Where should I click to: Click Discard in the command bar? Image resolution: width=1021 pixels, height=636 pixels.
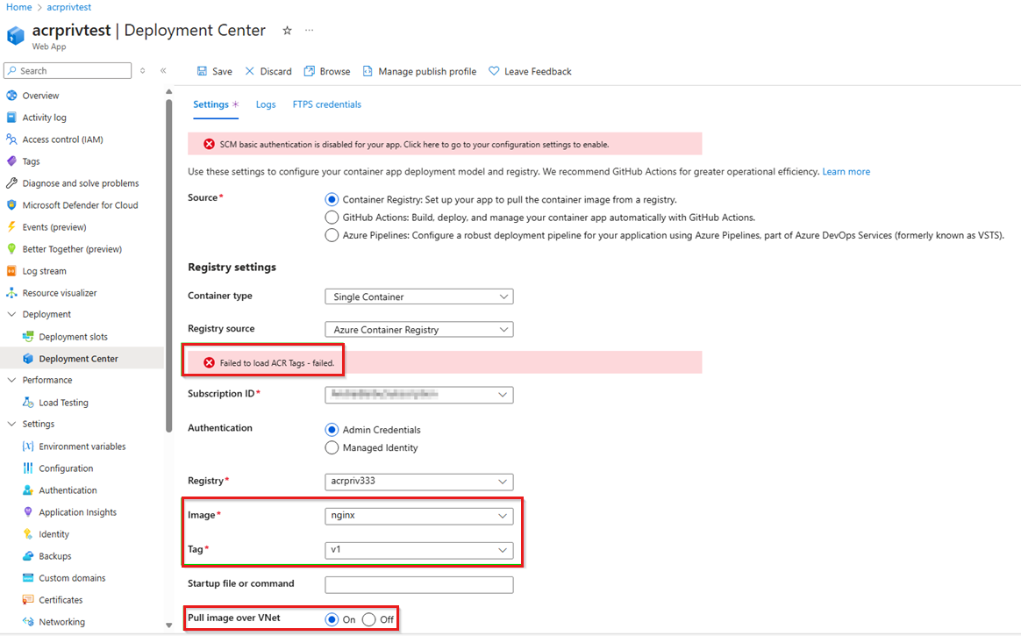[268, 72]
